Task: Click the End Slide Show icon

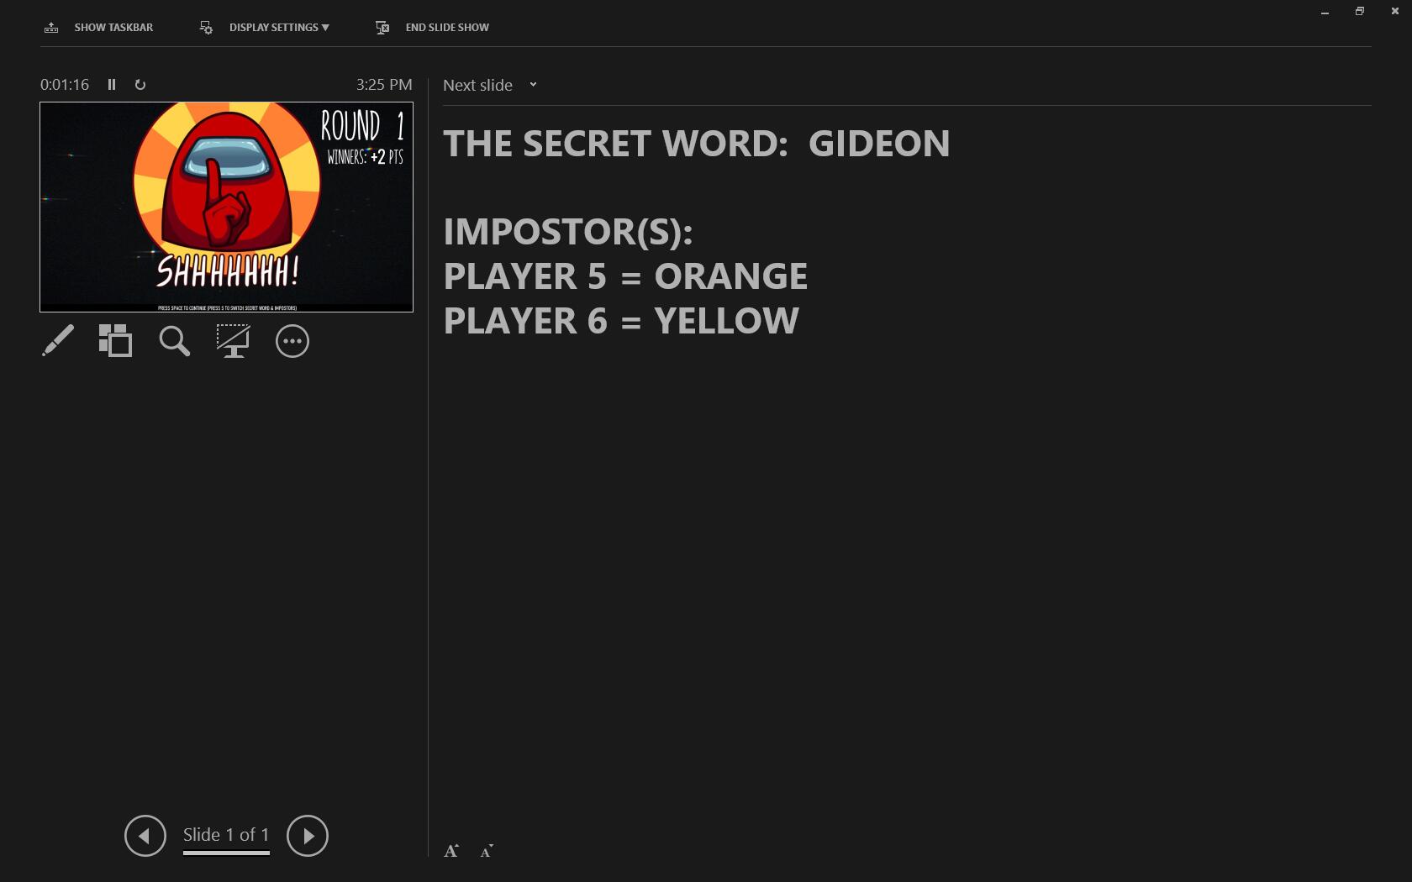Action: [382, 28]
